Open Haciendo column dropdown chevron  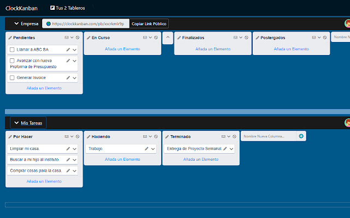pos(150,136)
